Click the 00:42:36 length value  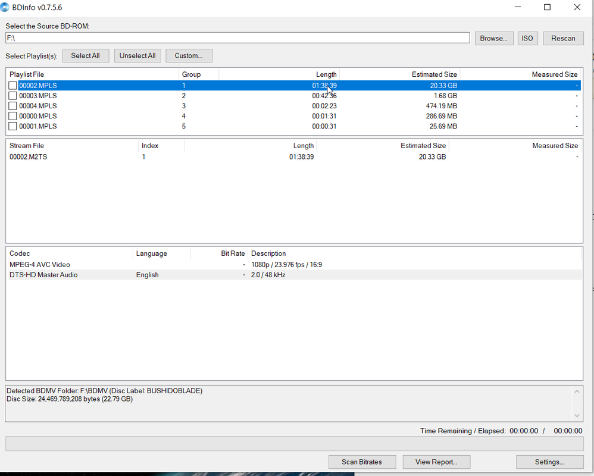pyautogui.click(x=324, y=96)
